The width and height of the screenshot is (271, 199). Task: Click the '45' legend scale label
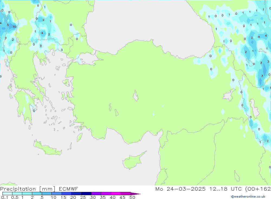pyautogui.click(x=122, y=197)
